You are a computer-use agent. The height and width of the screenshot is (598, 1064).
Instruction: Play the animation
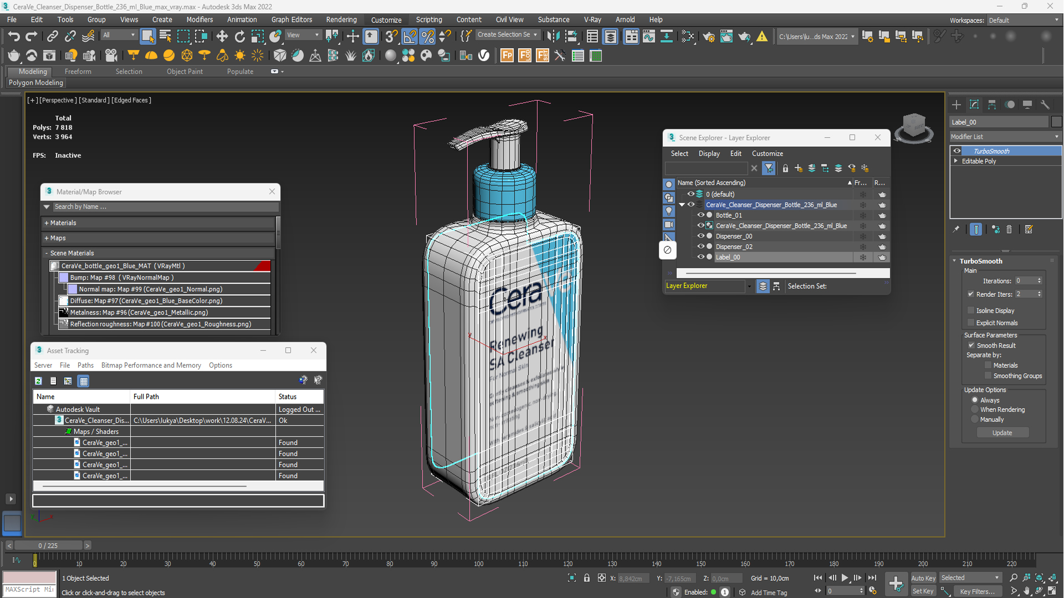845,578
